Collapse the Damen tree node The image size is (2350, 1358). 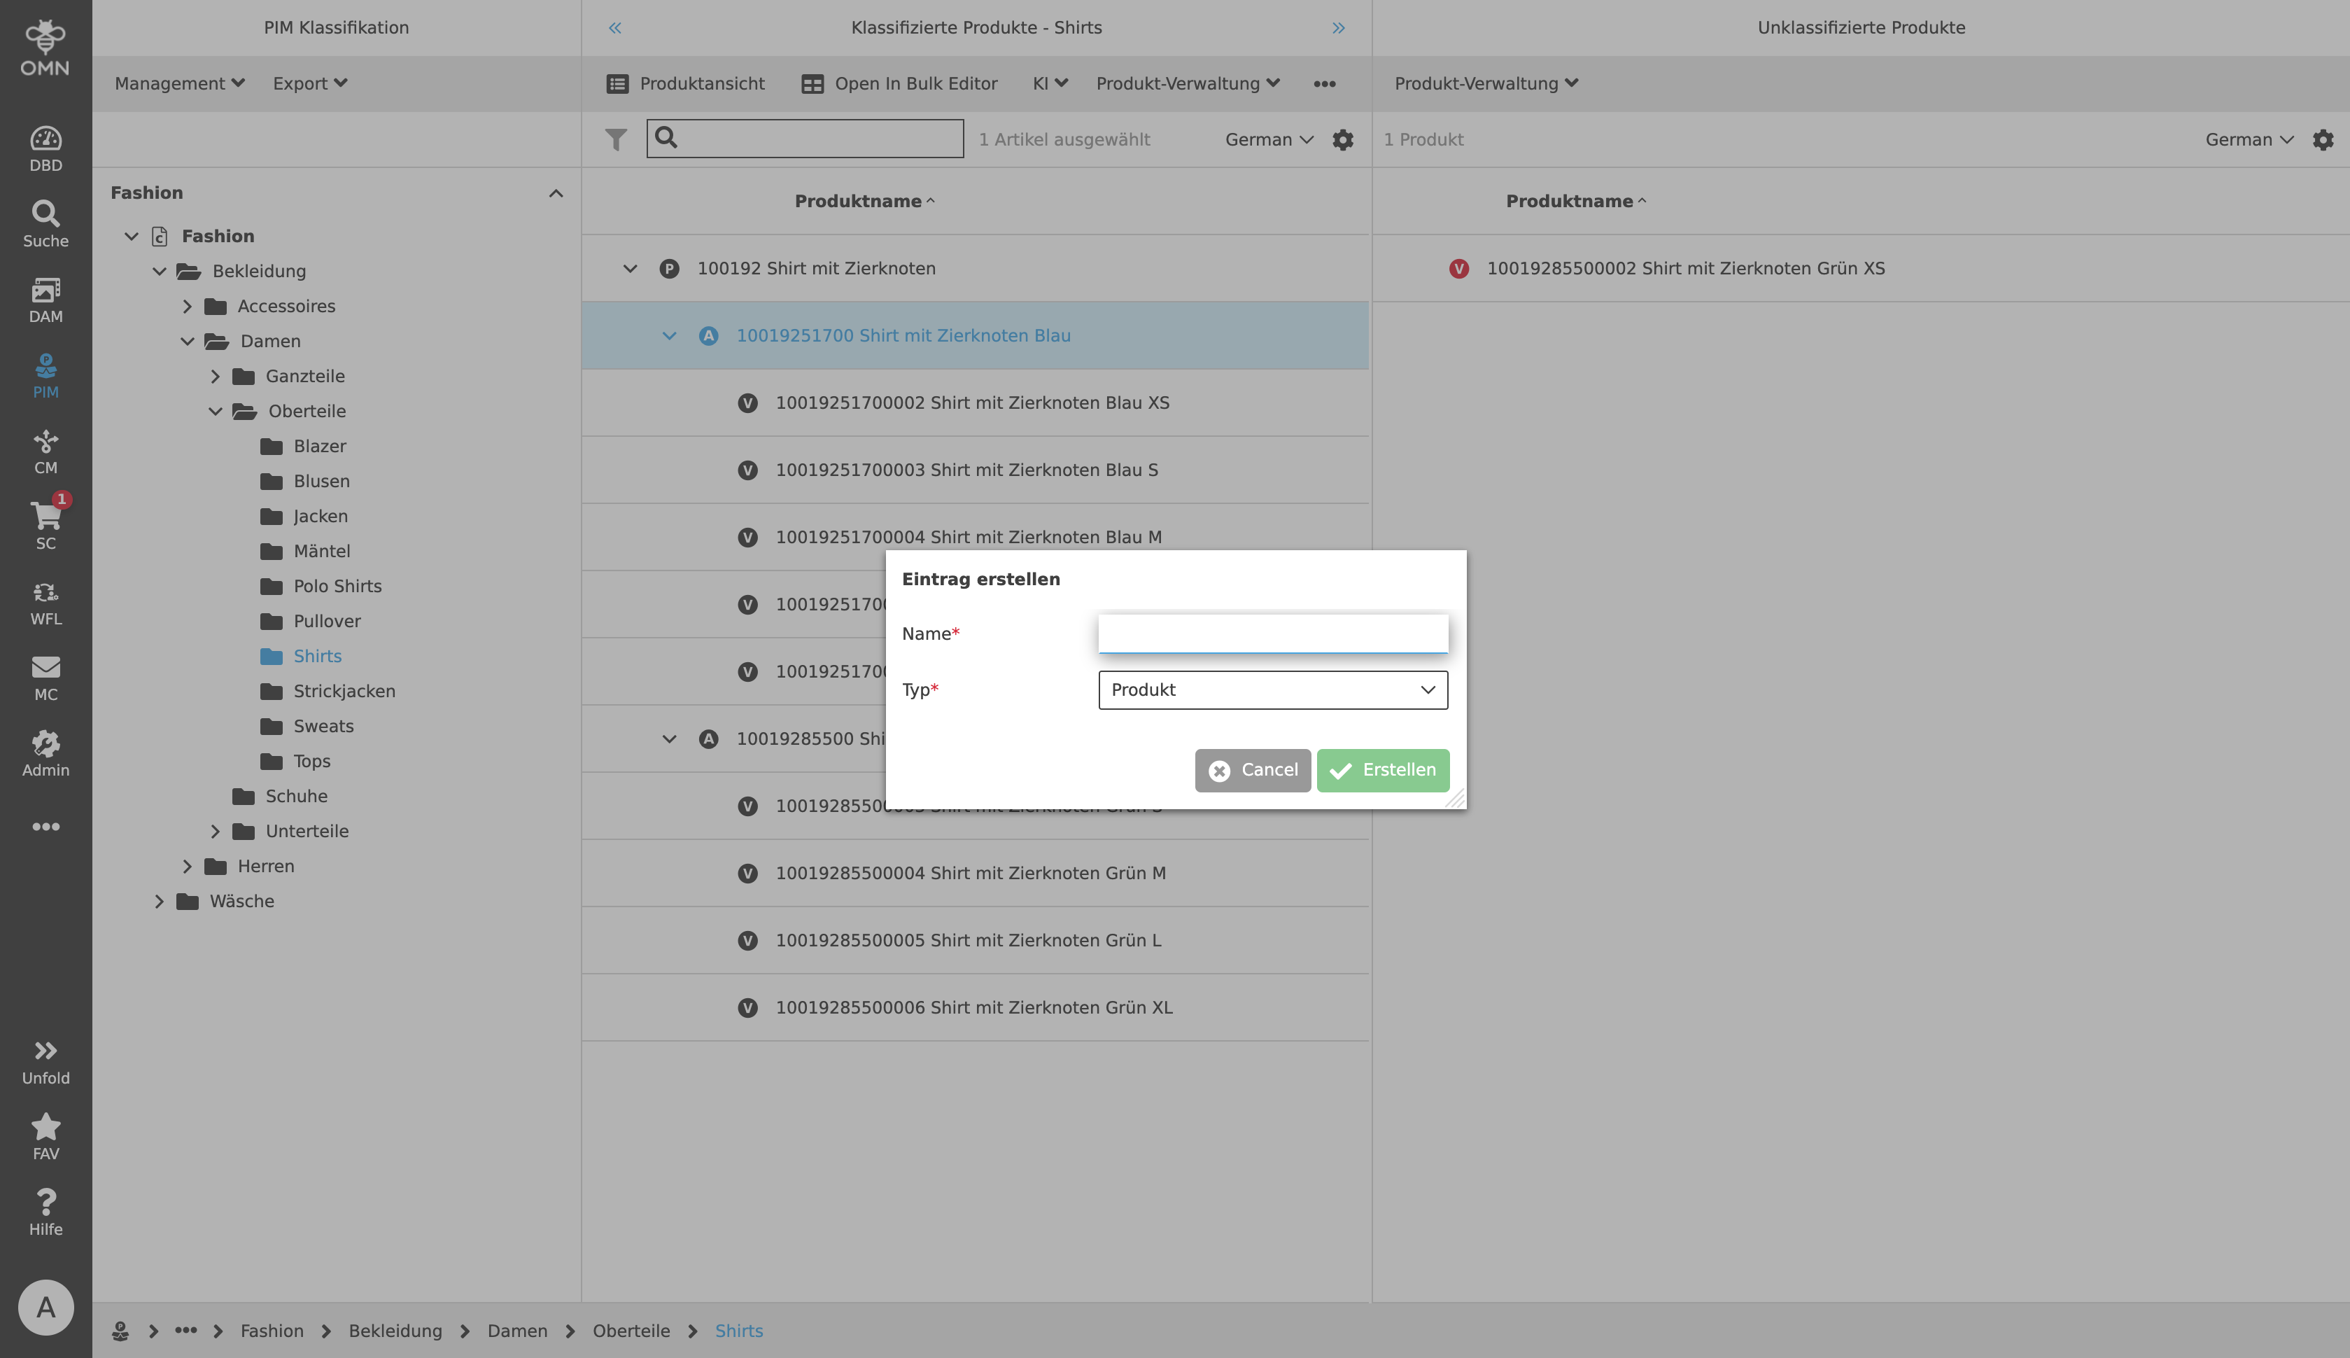(189, 340)
